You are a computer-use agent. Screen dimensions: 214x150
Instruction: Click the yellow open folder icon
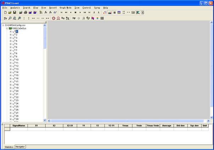[x=10, y=12]
